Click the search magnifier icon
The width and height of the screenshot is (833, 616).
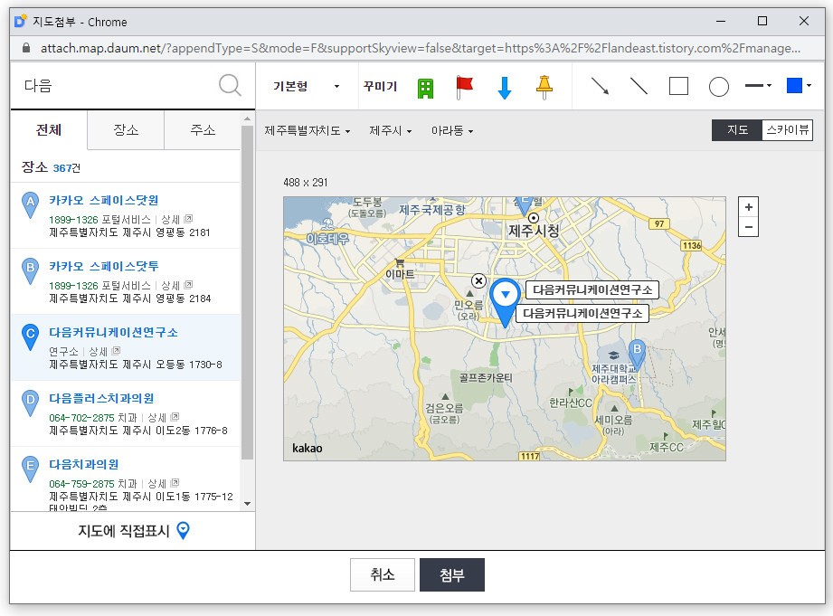[230, 86]
